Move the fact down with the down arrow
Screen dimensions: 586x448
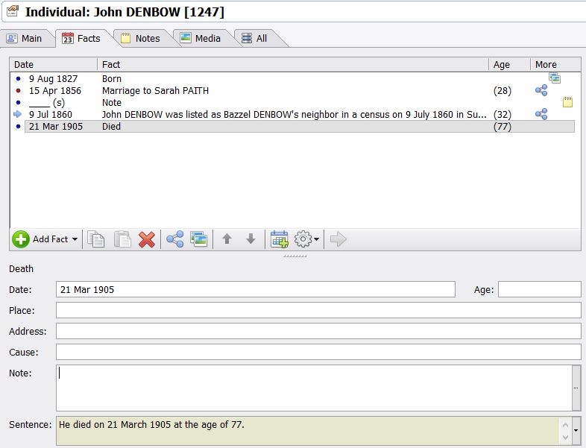pyautogui.click(x=251, y=239)
